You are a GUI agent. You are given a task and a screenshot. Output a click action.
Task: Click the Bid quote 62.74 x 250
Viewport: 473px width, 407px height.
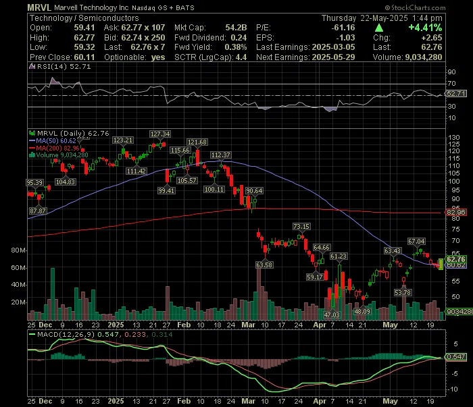[x=143, y=38]
